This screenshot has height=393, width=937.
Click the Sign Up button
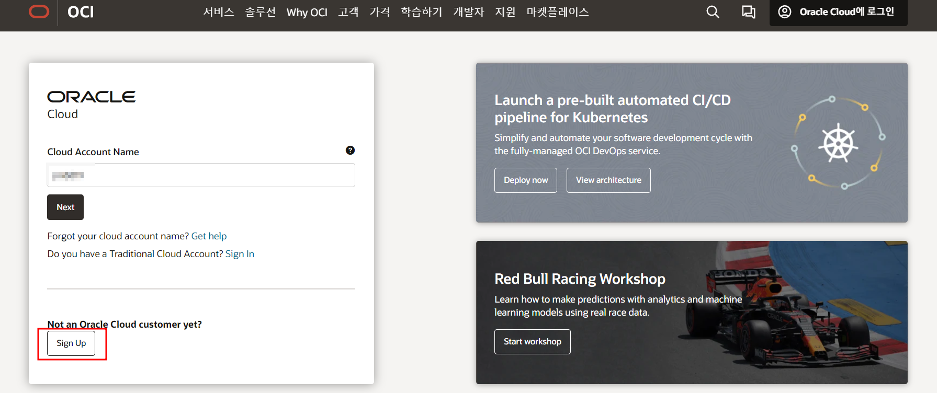pyautogui.click(x=71, y=343)
